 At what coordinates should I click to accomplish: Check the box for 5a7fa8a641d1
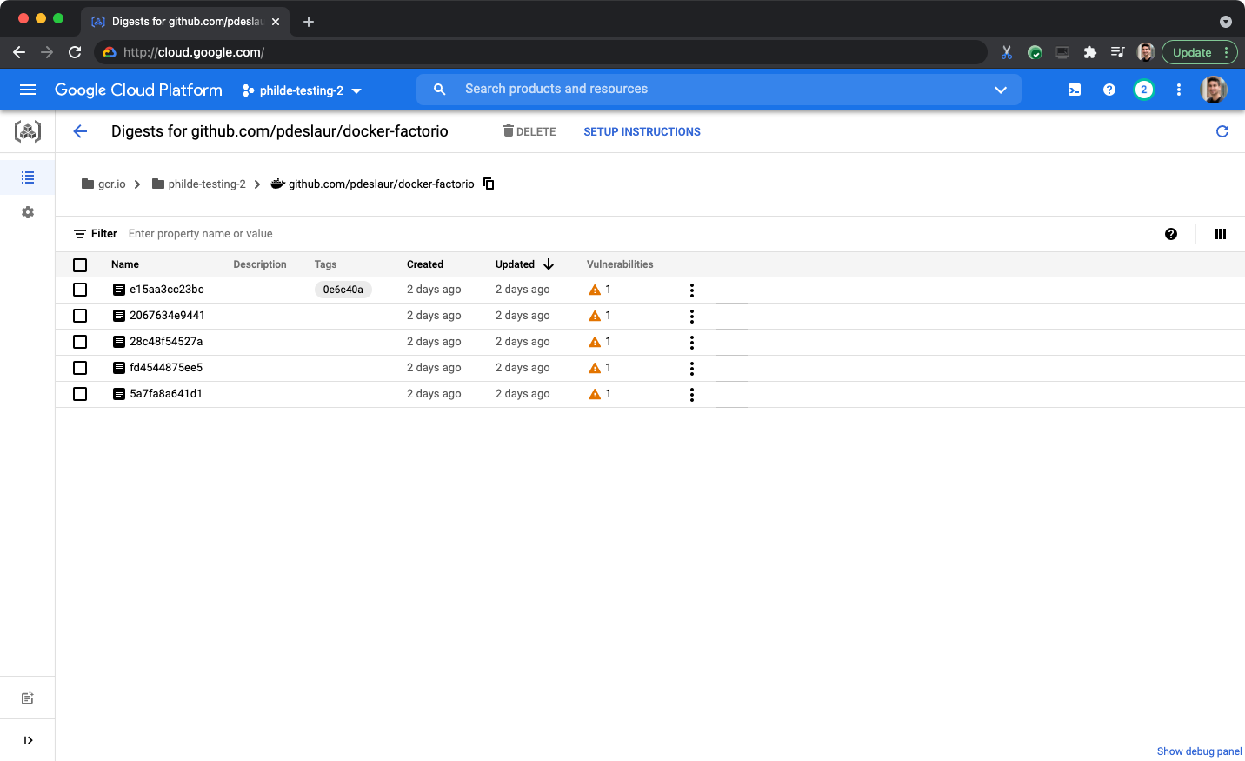click(x=80, y=394)
